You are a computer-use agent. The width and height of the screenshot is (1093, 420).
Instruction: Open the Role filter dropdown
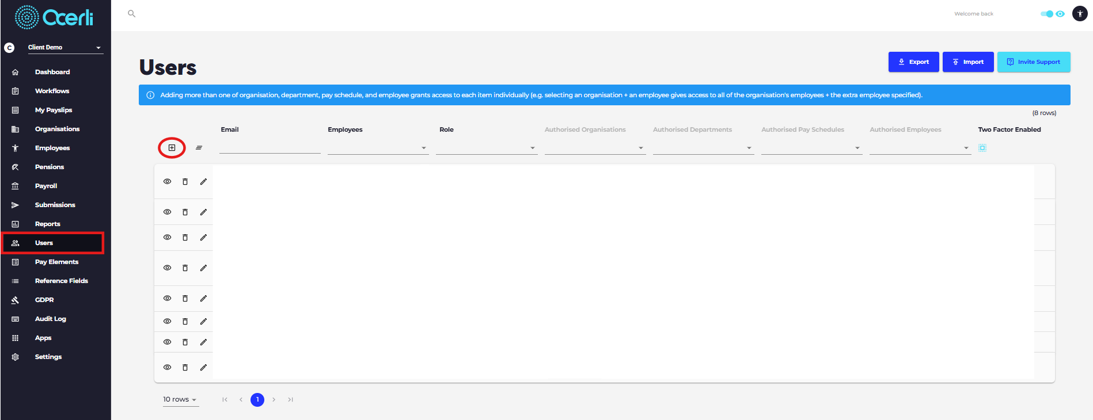(x=487, y=148)
